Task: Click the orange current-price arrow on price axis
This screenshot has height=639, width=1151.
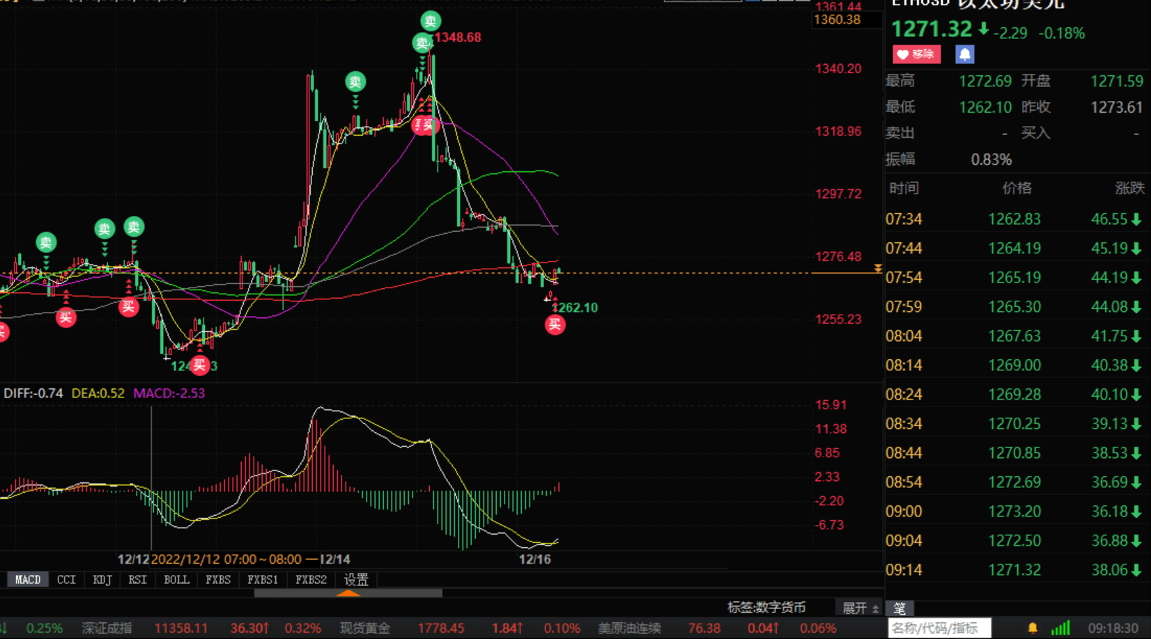Action: [877, 269]
